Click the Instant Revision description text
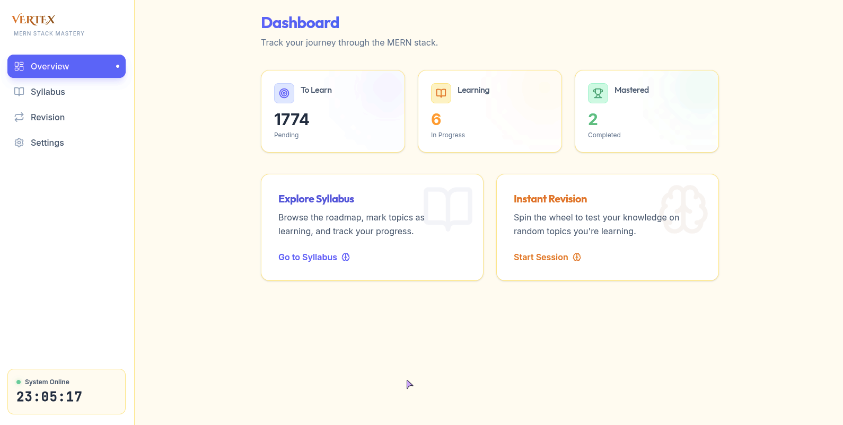 click(x=596, y=224)
